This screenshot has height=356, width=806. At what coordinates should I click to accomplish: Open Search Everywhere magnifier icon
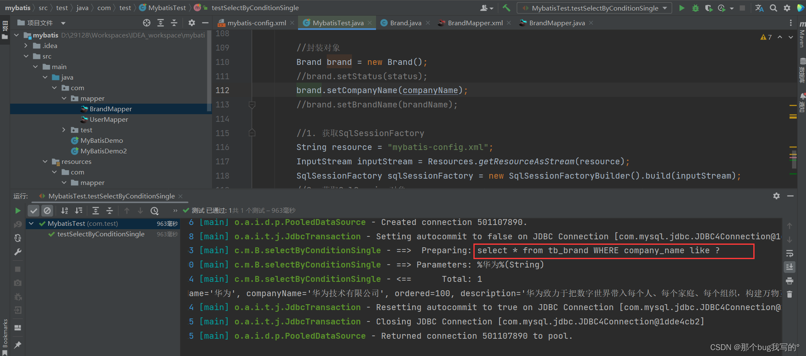pos(773,8)
